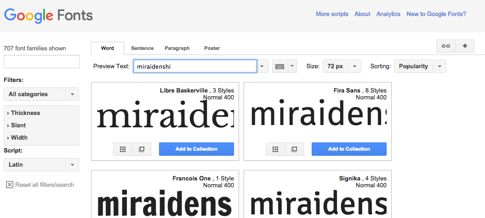Click the download arrow icon in the top right
485x218 pixels.
click(465, 46)
